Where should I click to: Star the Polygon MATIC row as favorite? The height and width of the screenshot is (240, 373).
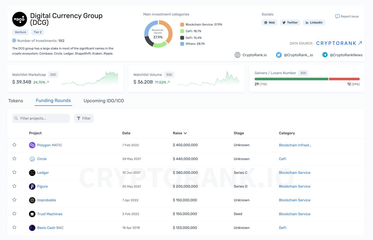coord(14,145)
